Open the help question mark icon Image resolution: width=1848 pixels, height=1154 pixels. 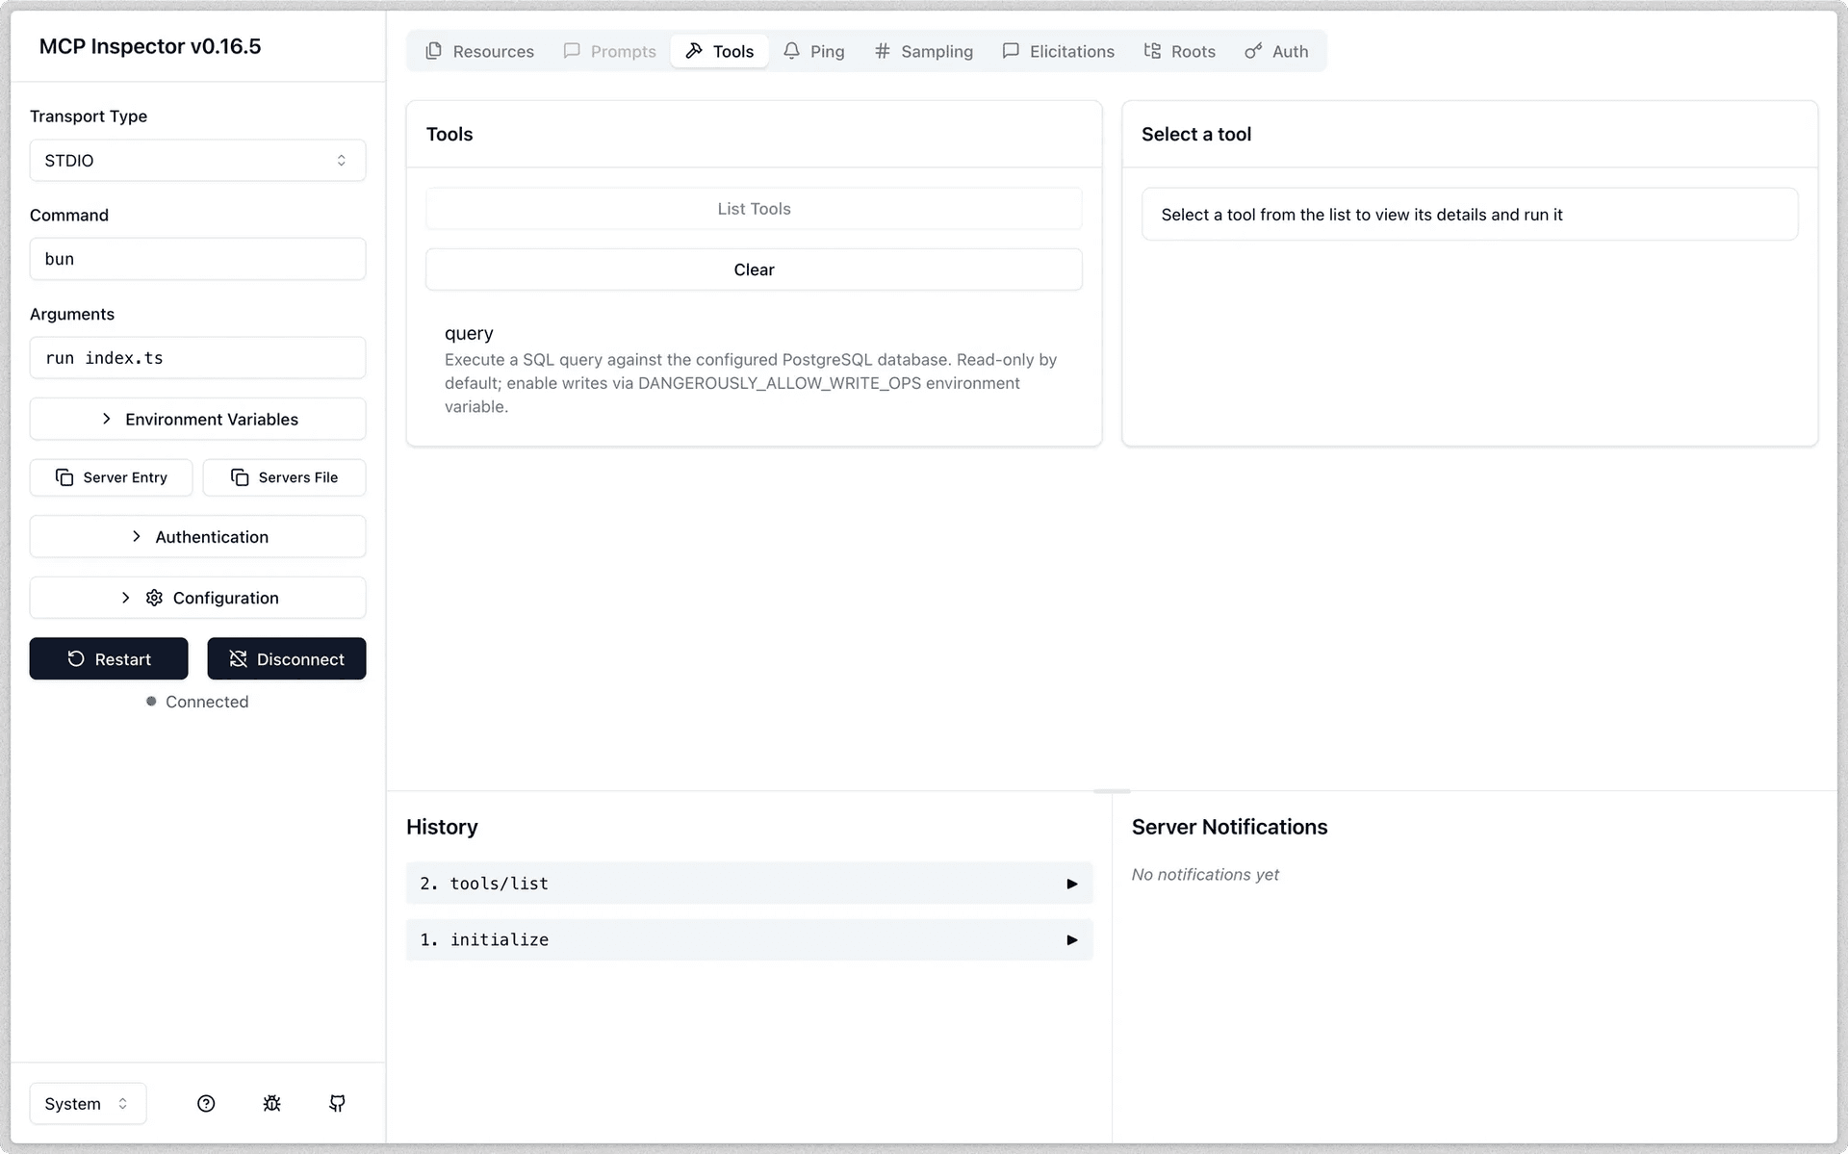pos(206,1103)
